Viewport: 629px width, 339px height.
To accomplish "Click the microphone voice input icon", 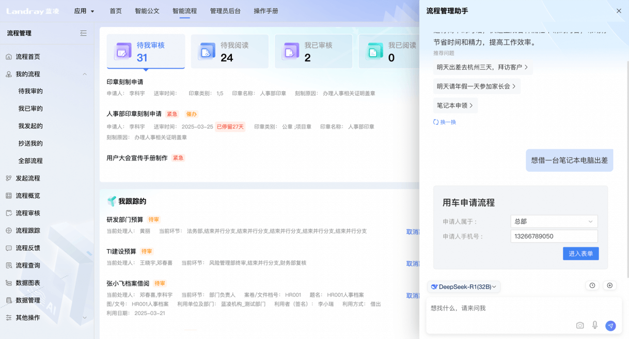I will click(x=595, y=325).
